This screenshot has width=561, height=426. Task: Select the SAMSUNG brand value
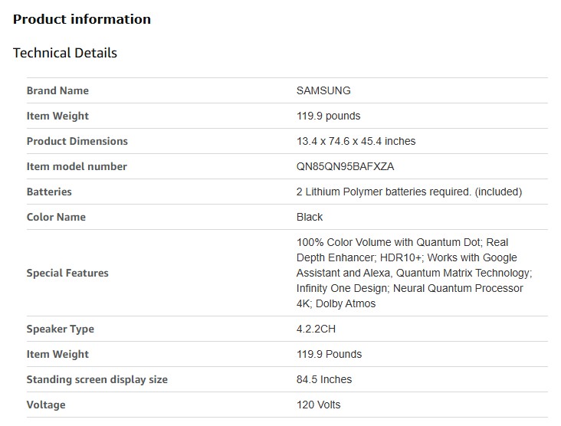pyautogui.click(x=323, y=90)
